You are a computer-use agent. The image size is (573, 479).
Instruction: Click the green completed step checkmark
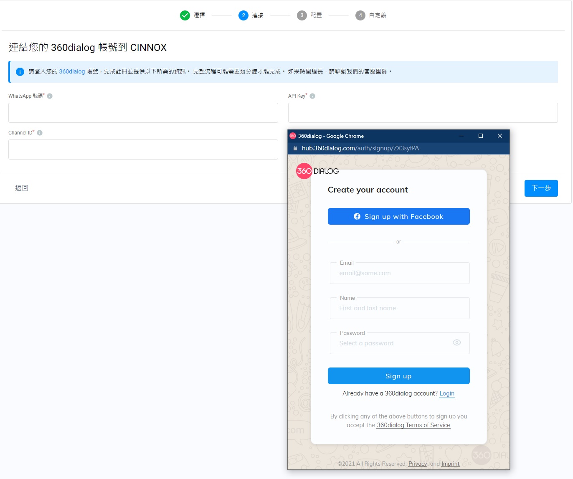click(185, 15)
